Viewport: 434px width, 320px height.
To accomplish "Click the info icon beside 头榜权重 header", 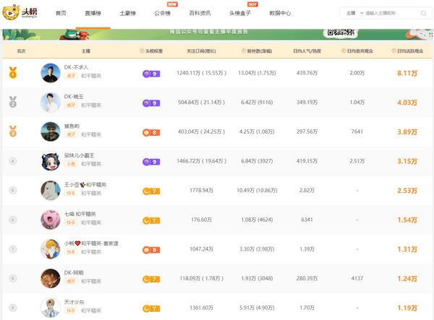I will tap(142, 51).
